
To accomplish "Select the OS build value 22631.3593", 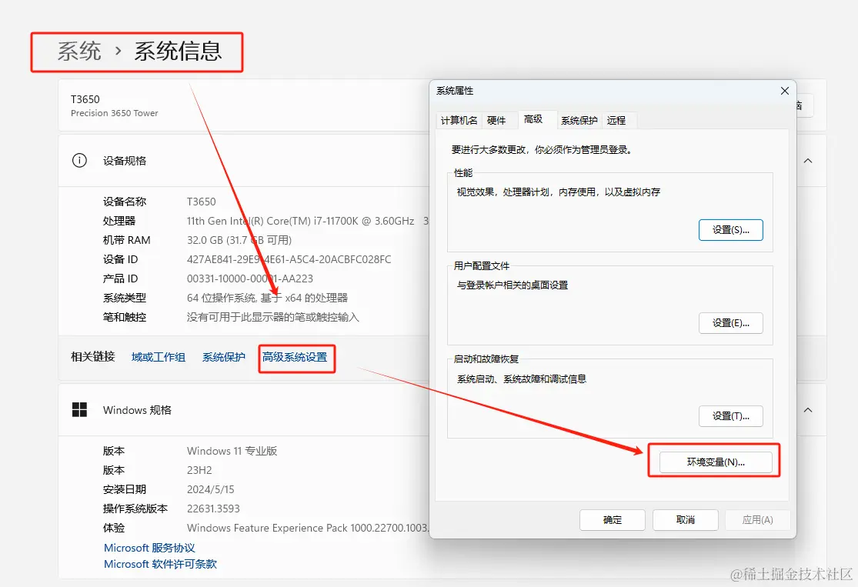I will (x=213, y=509).
